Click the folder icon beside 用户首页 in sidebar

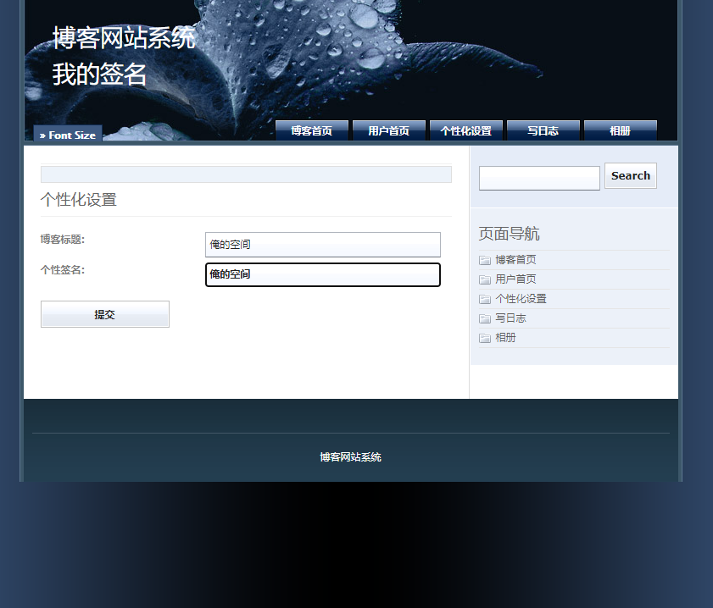(x=484, y=279)
